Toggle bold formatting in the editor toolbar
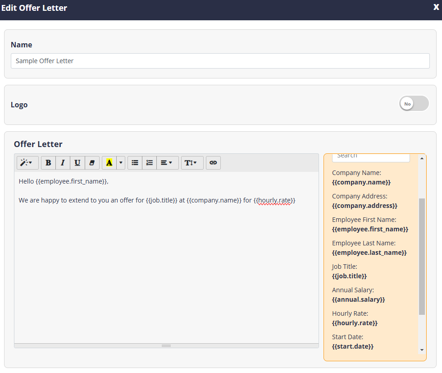Viewport: 442px width, 373px height. tap(48, 163)
